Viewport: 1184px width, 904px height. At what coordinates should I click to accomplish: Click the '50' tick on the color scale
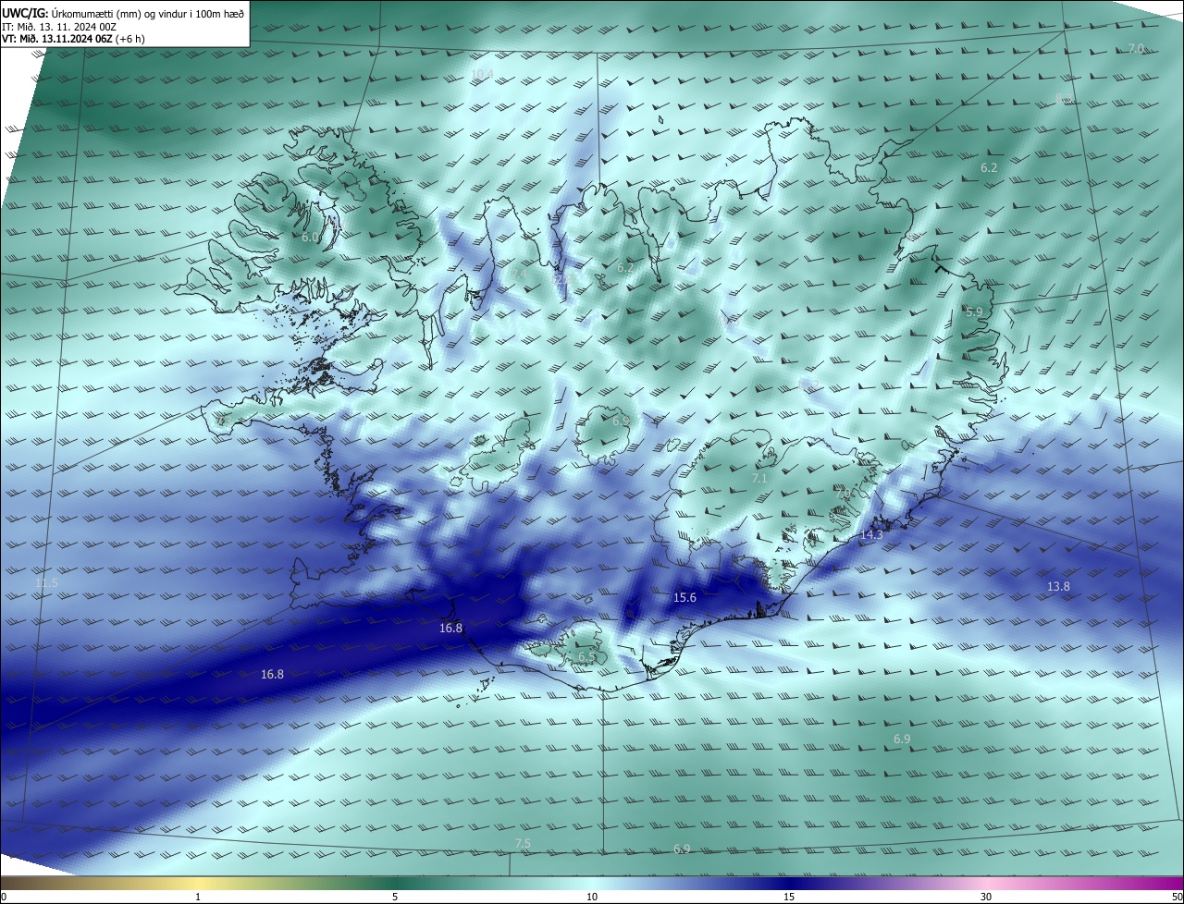pyautogui.click(x=1176, y=897)
